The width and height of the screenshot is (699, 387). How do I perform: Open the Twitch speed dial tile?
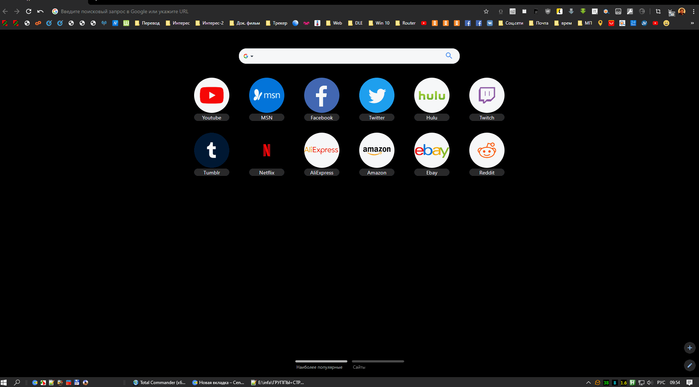coord(487,95)
